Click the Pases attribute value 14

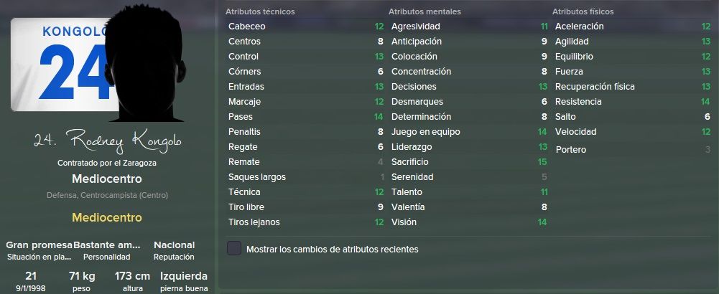tap(379, 117)
